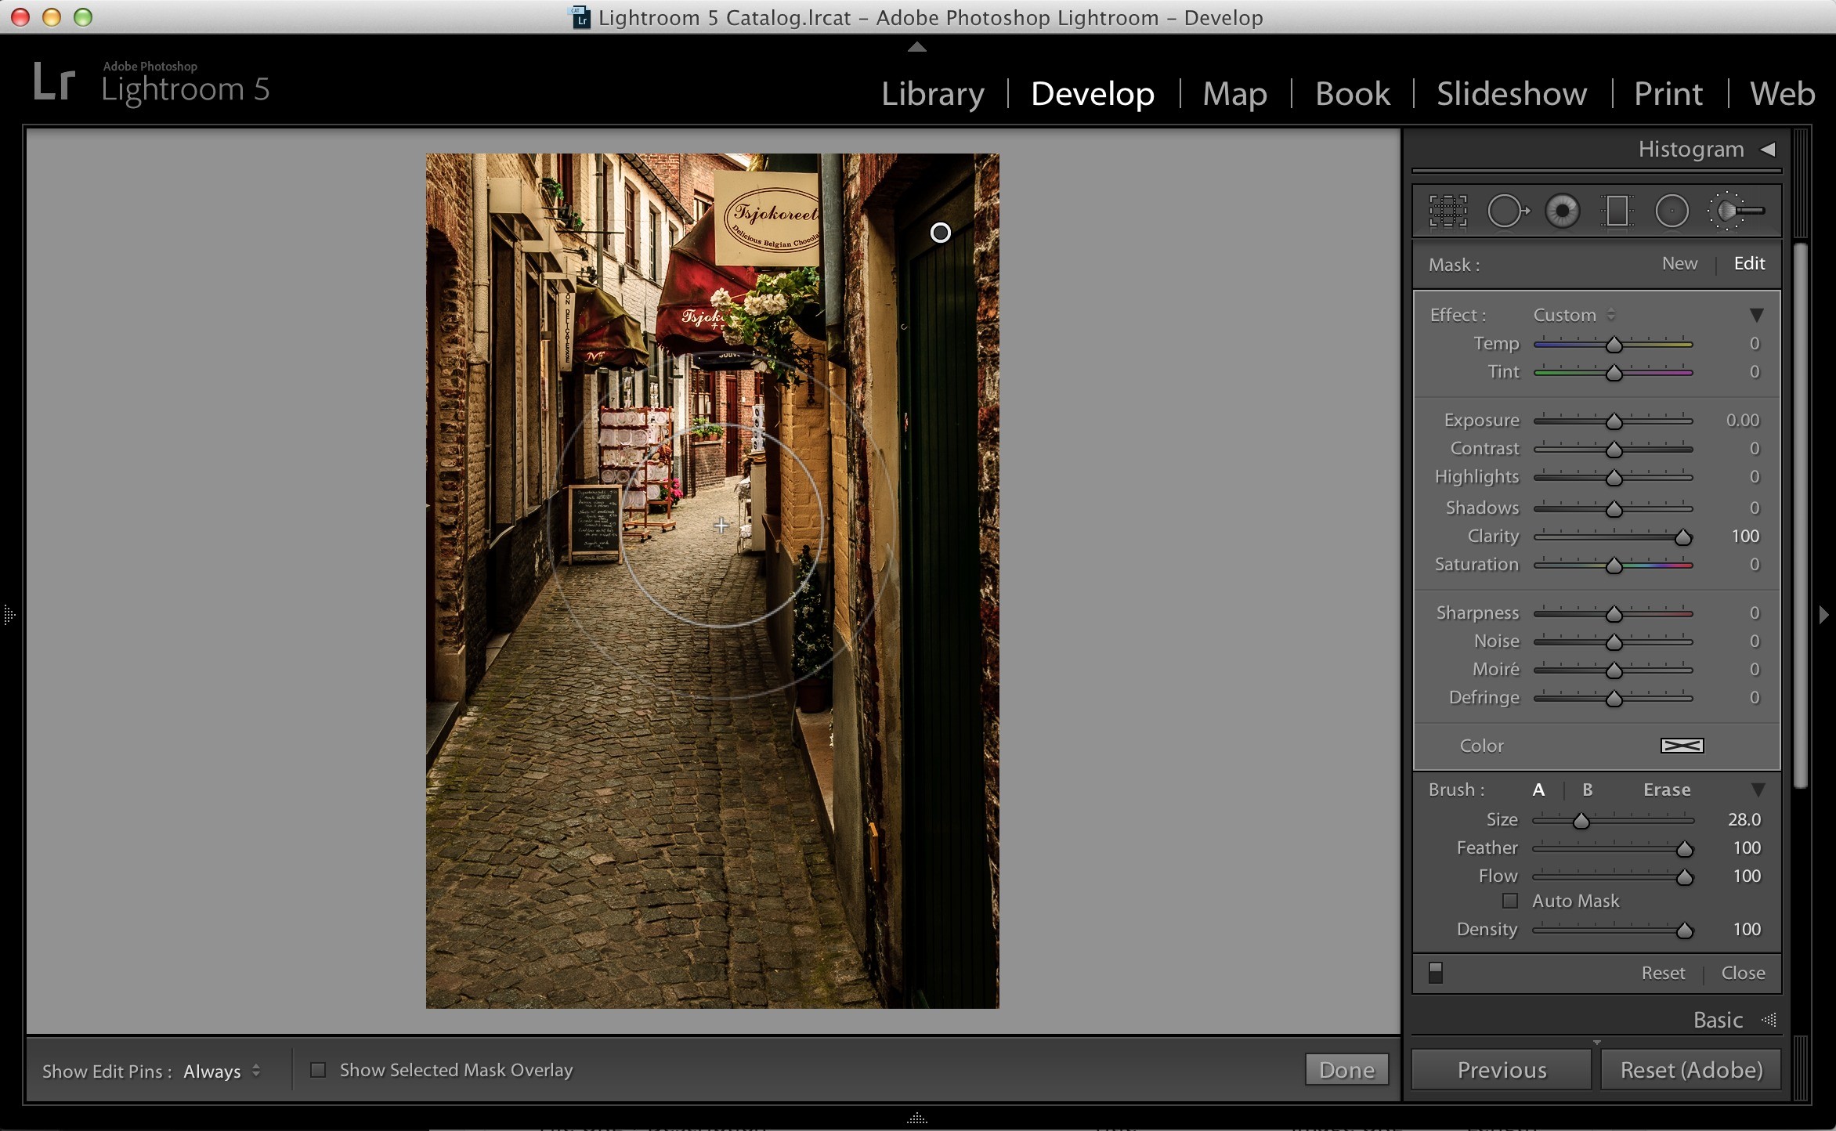Open the Slideshow module
1836x1131 pixels.
click(1512, 94)
